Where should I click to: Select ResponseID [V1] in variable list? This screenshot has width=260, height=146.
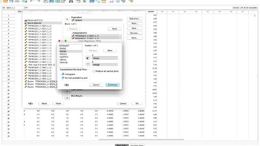43,20
